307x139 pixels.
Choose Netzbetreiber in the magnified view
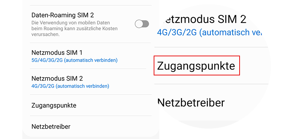tap(191, 103)
